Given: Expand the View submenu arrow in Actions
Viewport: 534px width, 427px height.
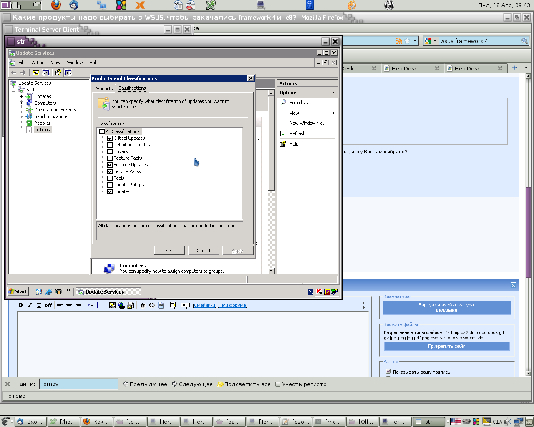Looking at the screenshot, I should [333, 113].
